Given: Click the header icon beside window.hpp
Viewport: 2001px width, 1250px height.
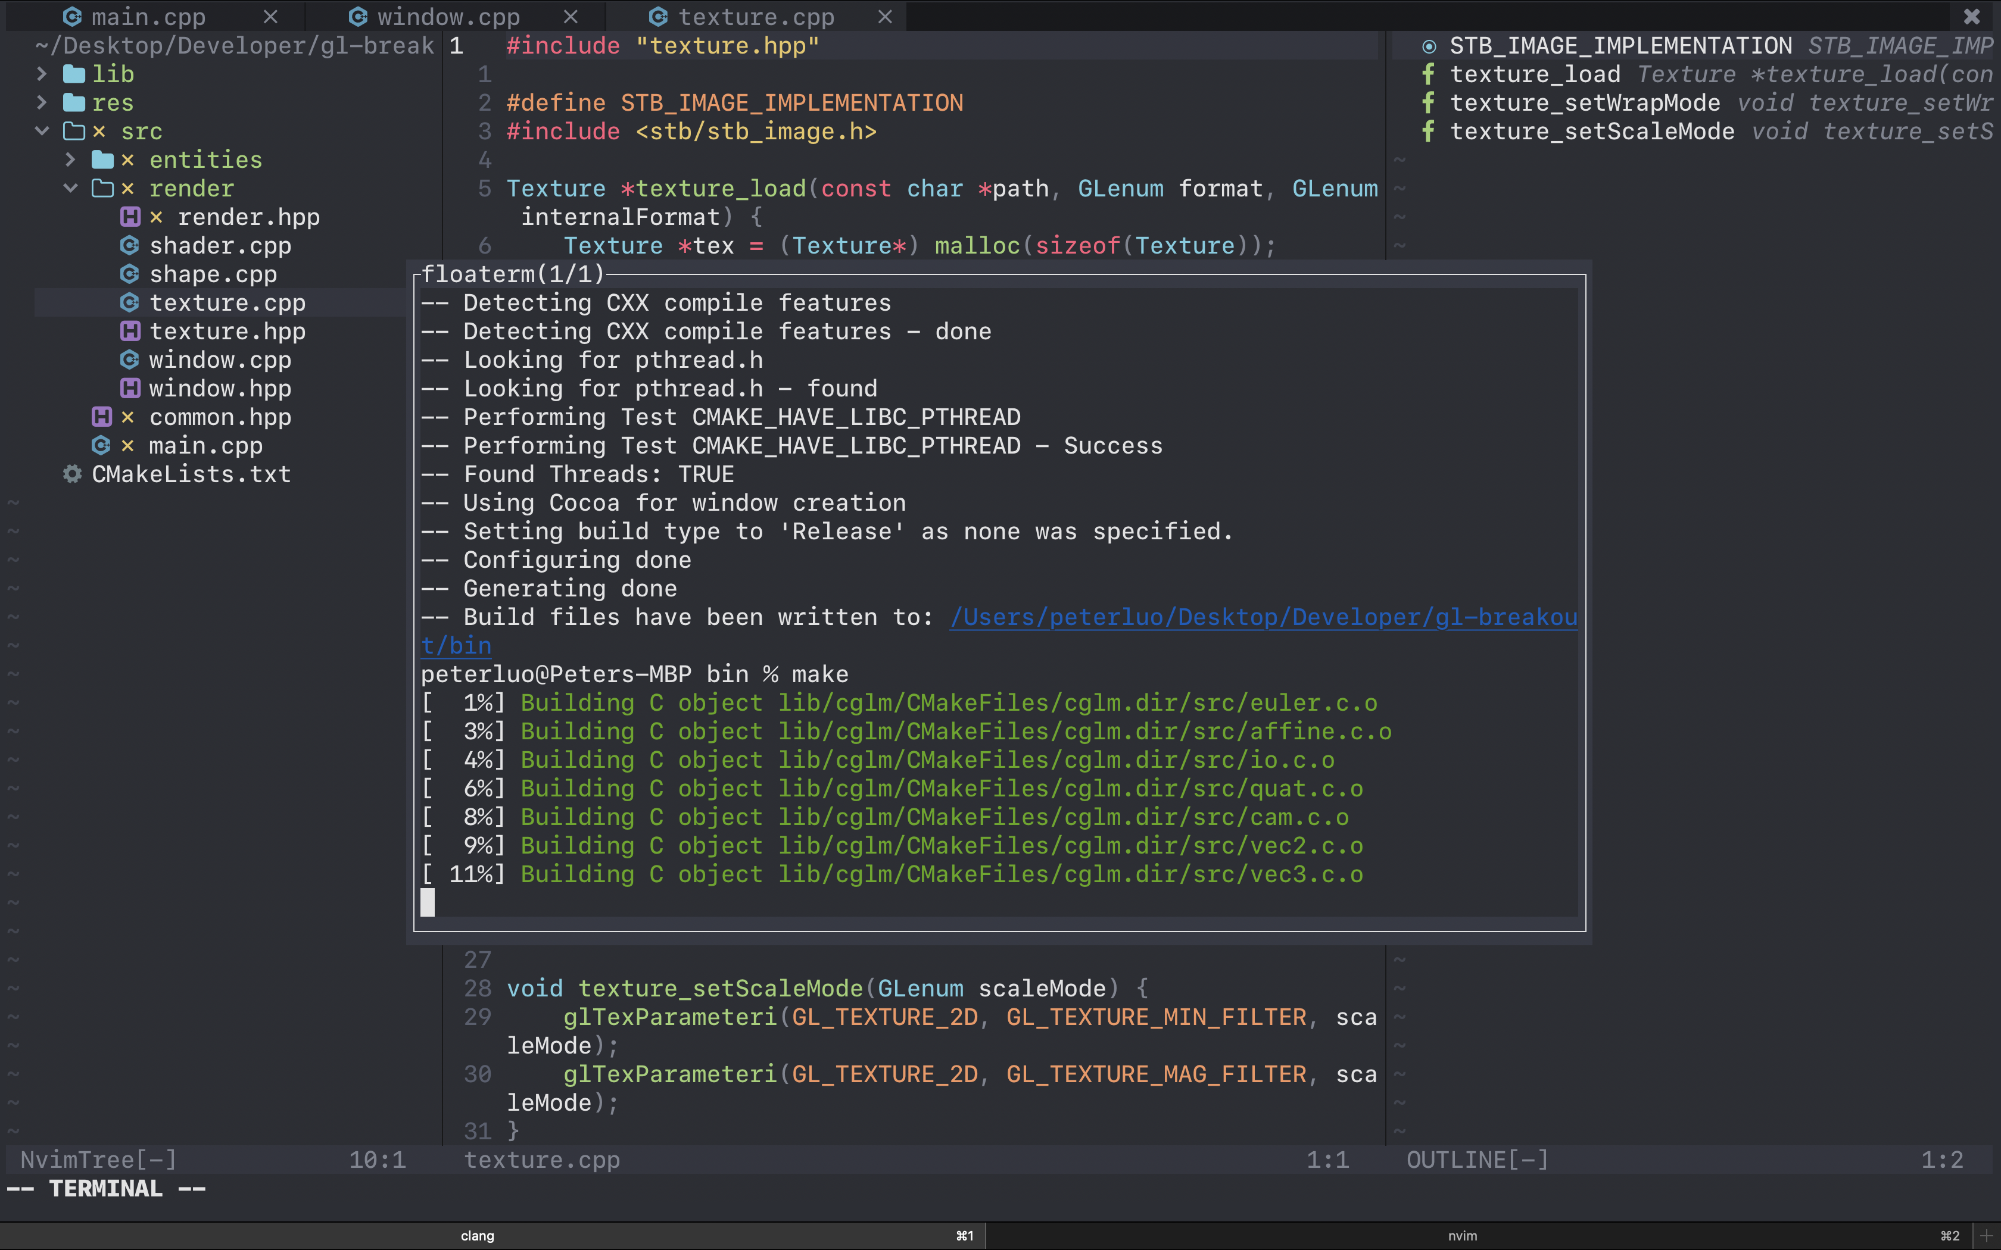Looking at the screenshot, I should point(130,389).
